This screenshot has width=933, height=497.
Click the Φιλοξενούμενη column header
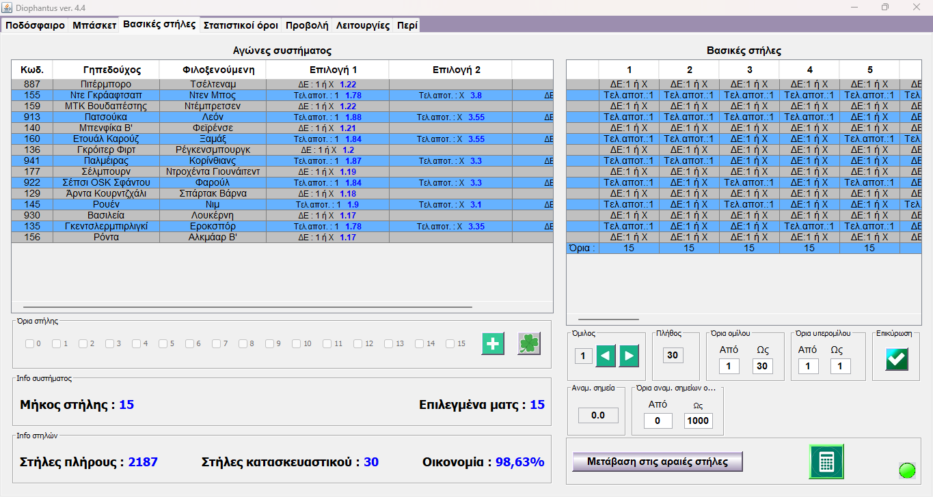pos(213,70)
